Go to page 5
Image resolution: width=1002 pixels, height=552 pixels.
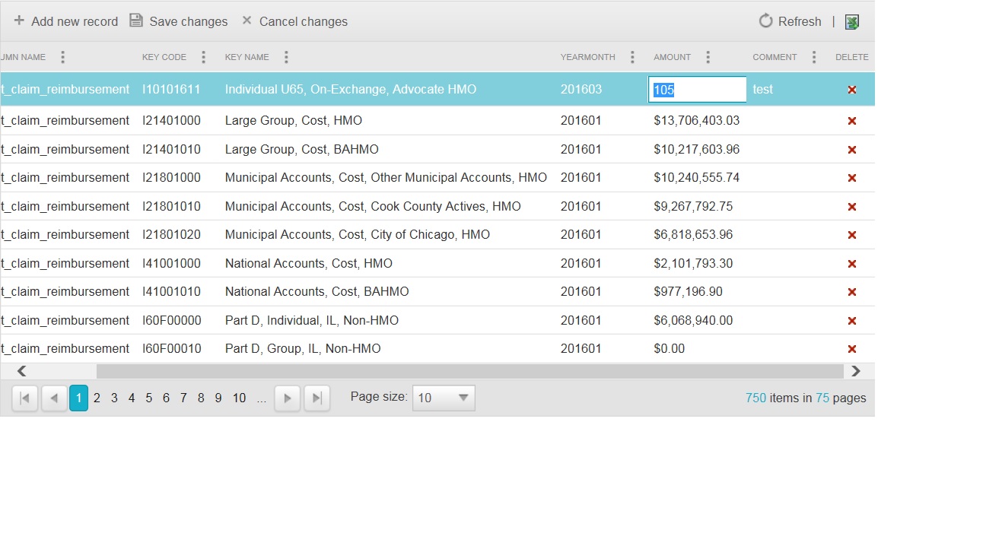tap(148, 398)
